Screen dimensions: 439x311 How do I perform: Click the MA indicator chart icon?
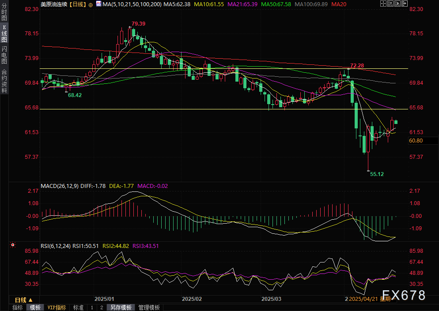pyautogui.click(x=98, y=4)
